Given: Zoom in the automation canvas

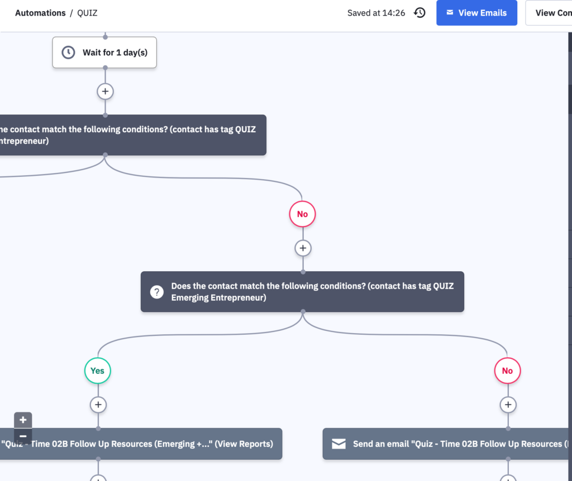Looking at the screenshot, I should pos(23,420).
